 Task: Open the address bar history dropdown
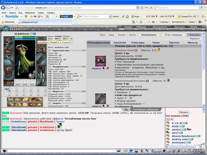[137, 8]
